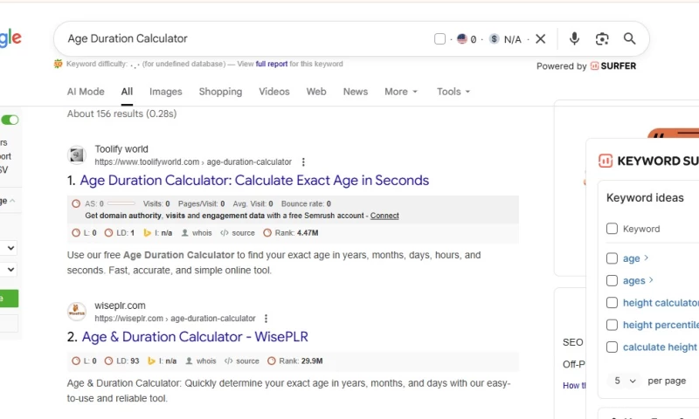699x419 pixels.
Task: Click LD: 93 in the wiseplr result row
Action: 121,361
